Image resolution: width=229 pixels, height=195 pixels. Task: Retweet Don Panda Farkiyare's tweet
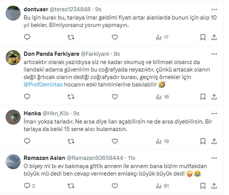point(70,97)
